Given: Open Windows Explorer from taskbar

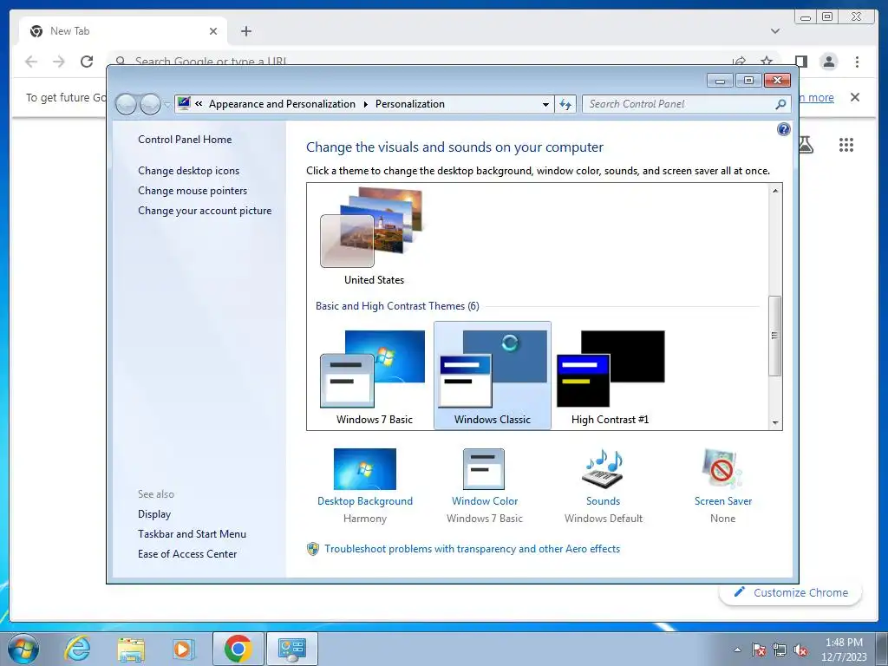Looking at the screenshot, I should coord(131,649).
